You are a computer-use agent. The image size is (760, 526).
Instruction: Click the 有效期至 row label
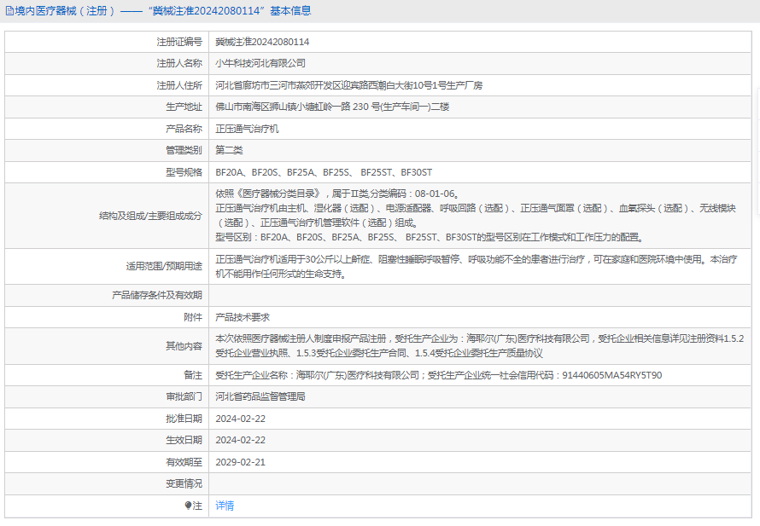(x=184, y=462)
